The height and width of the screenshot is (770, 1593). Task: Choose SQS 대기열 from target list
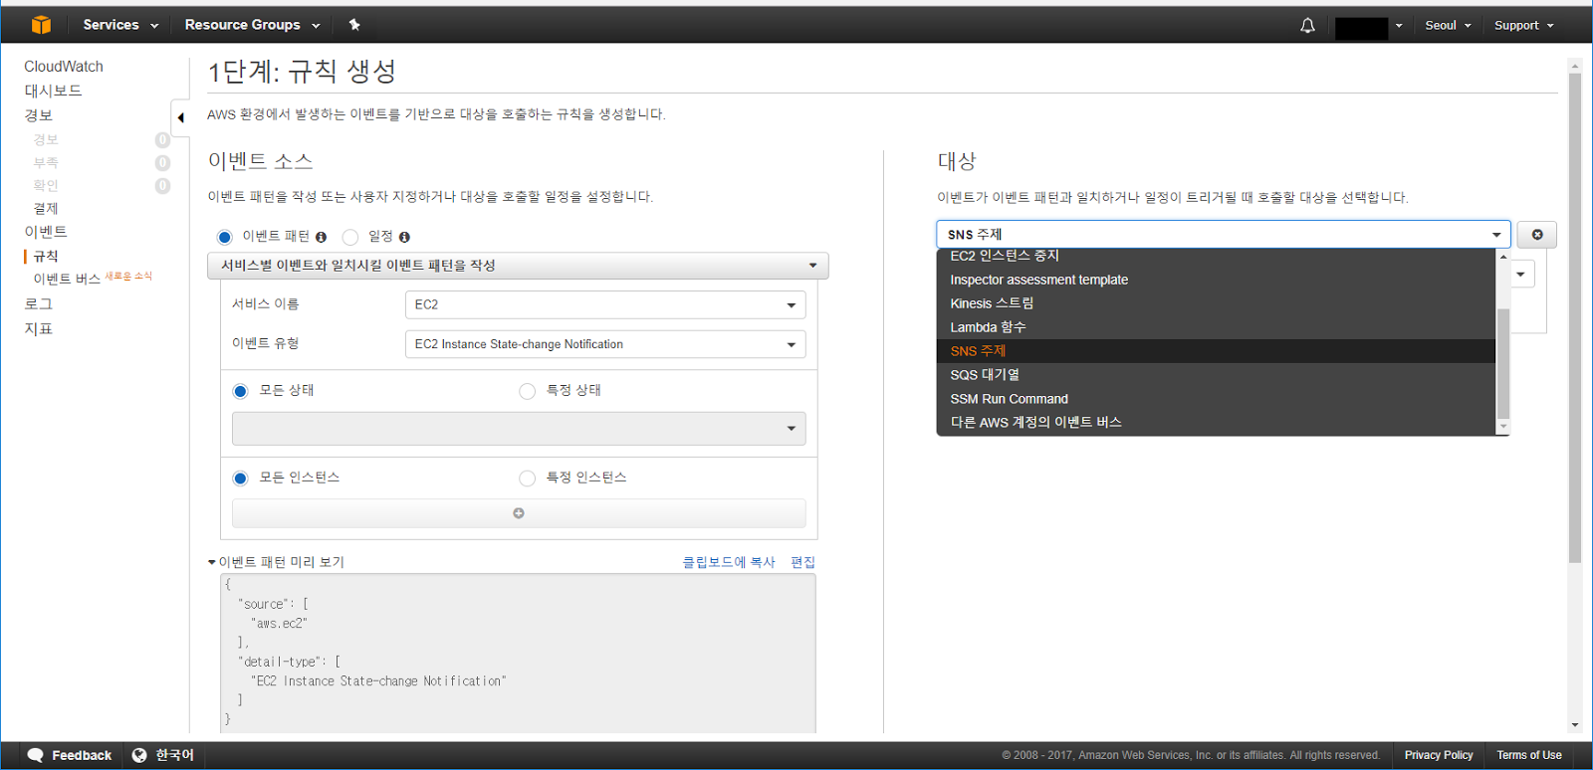point(1216,375)
